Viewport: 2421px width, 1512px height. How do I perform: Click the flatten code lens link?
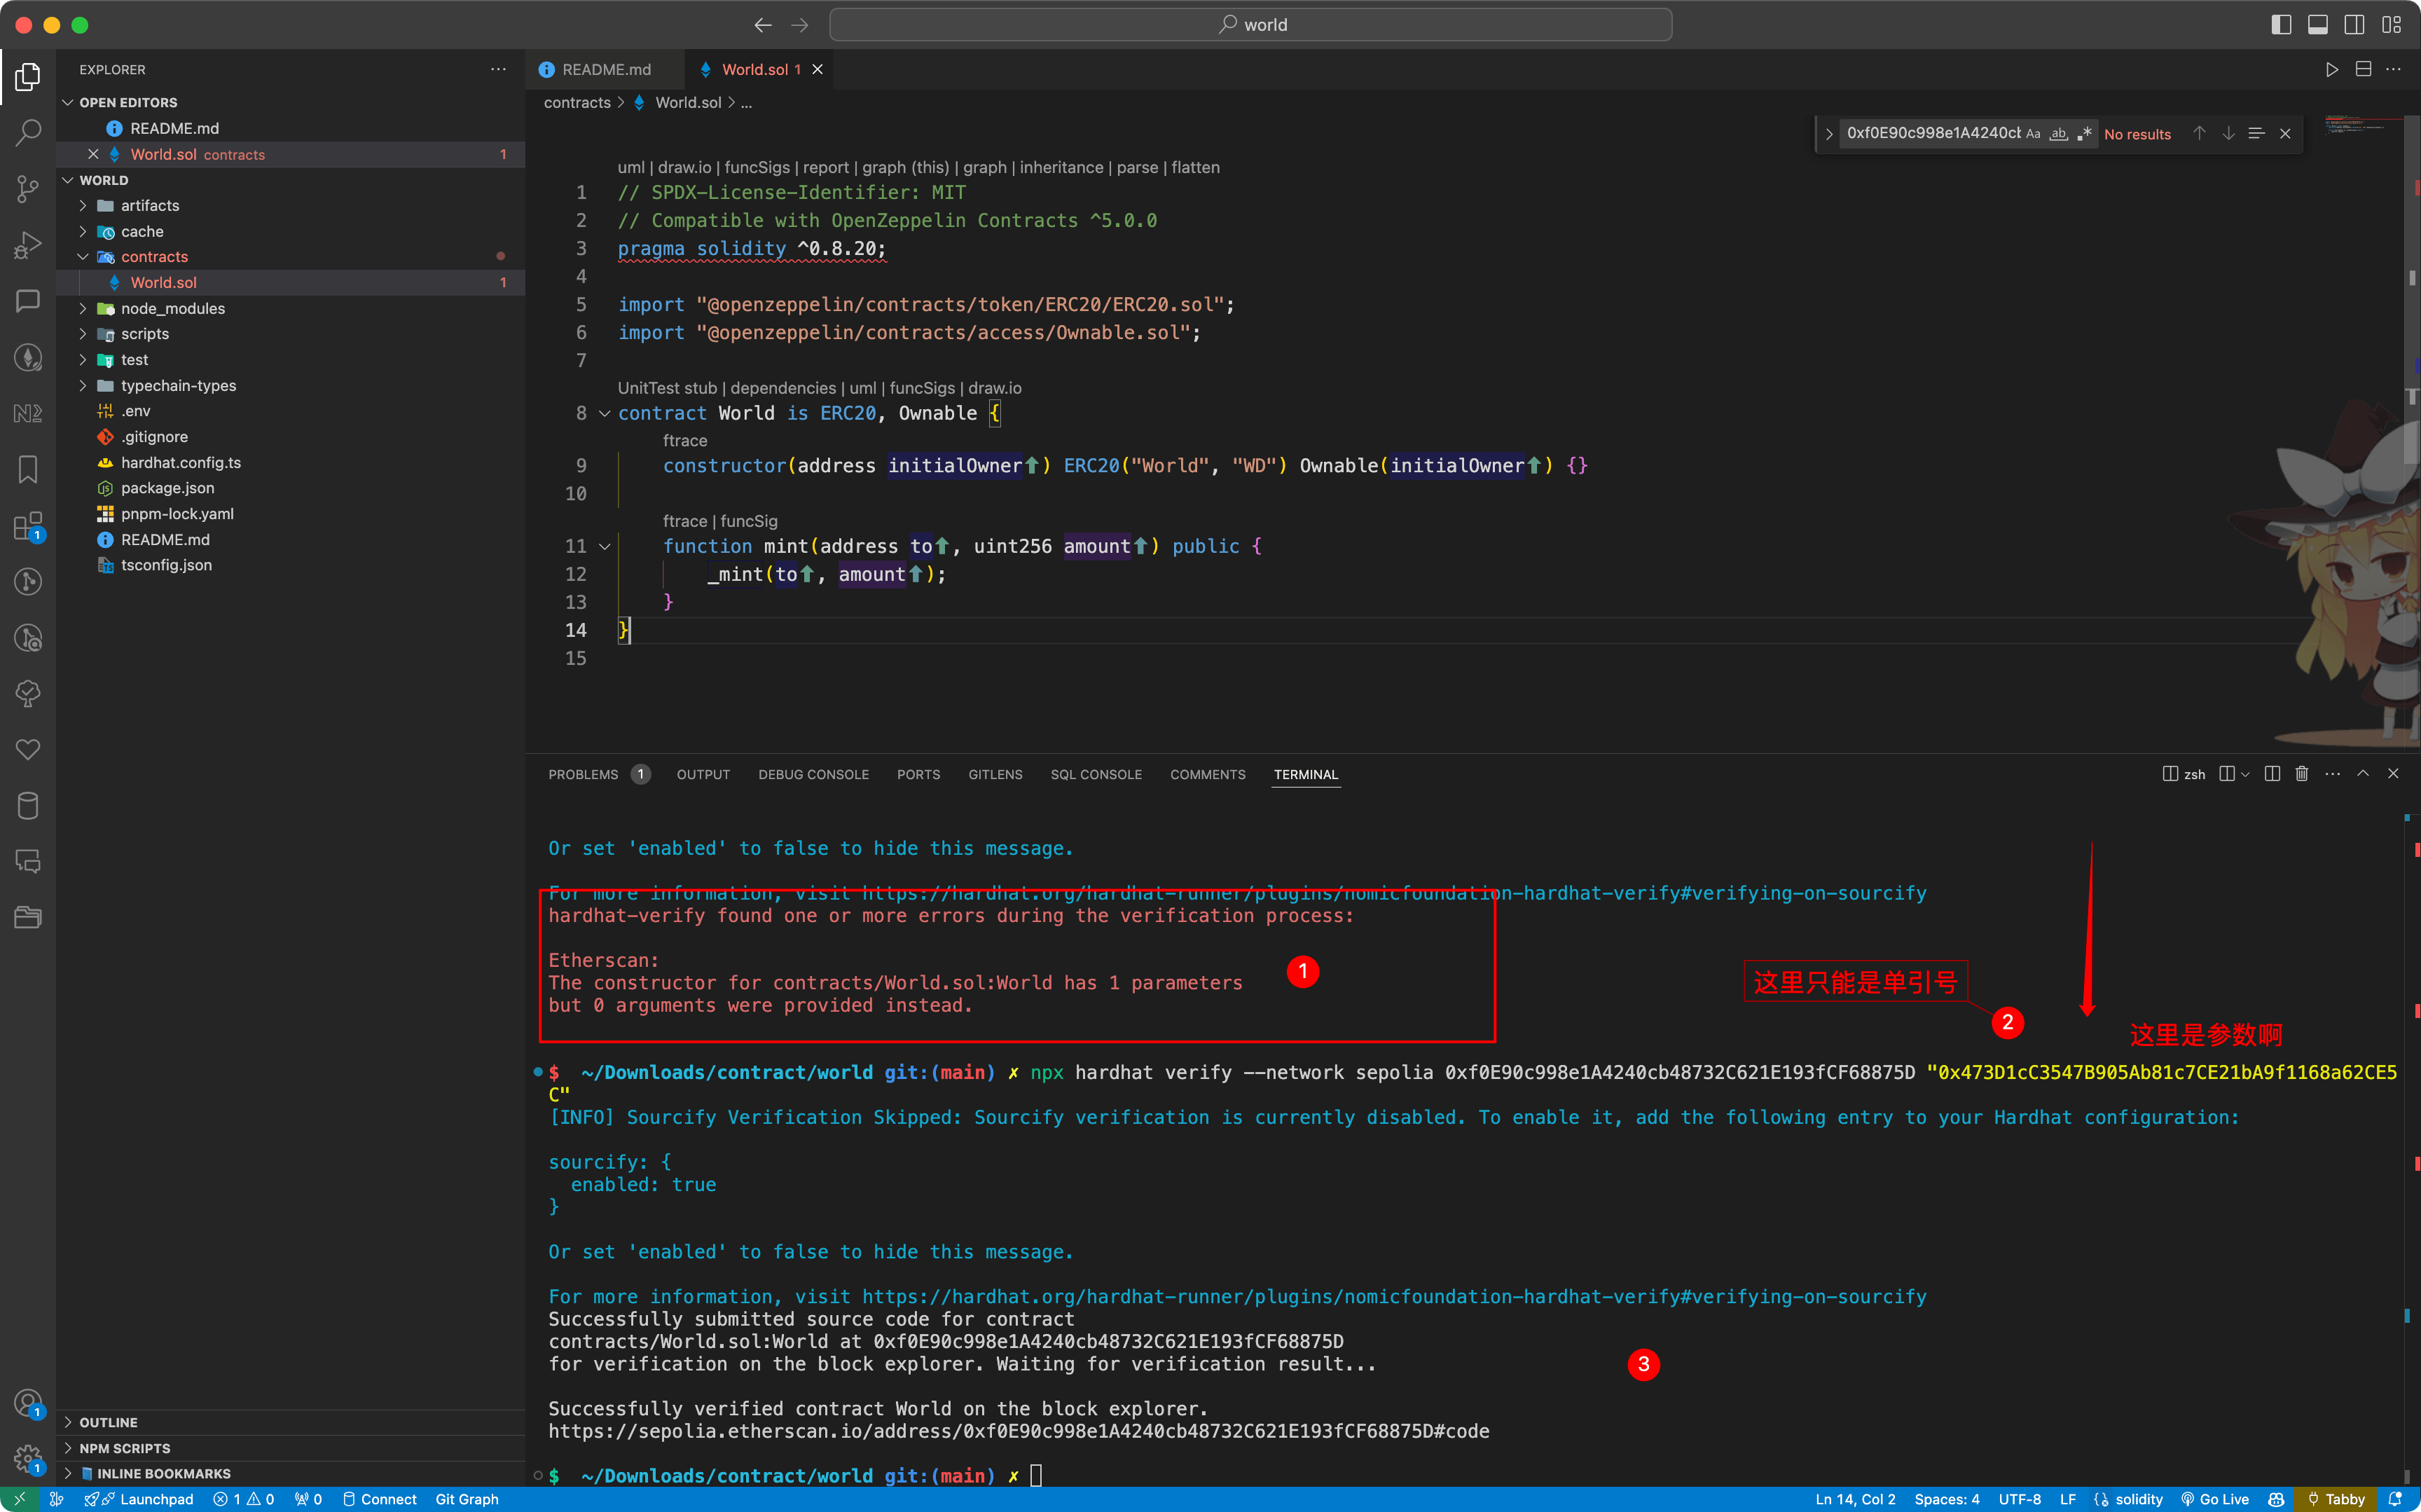pos(1196,167)
